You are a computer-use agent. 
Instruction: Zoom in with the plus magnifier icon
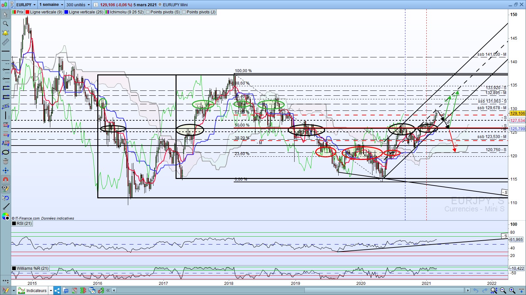tap(512, 290)
